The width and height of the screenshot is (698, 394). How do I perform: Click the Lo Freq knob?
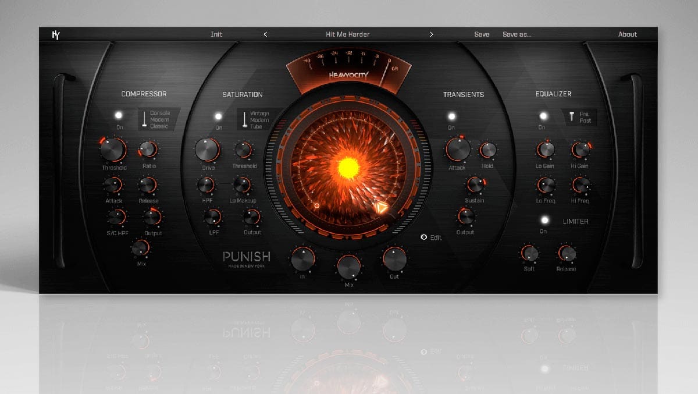[546, 186]
